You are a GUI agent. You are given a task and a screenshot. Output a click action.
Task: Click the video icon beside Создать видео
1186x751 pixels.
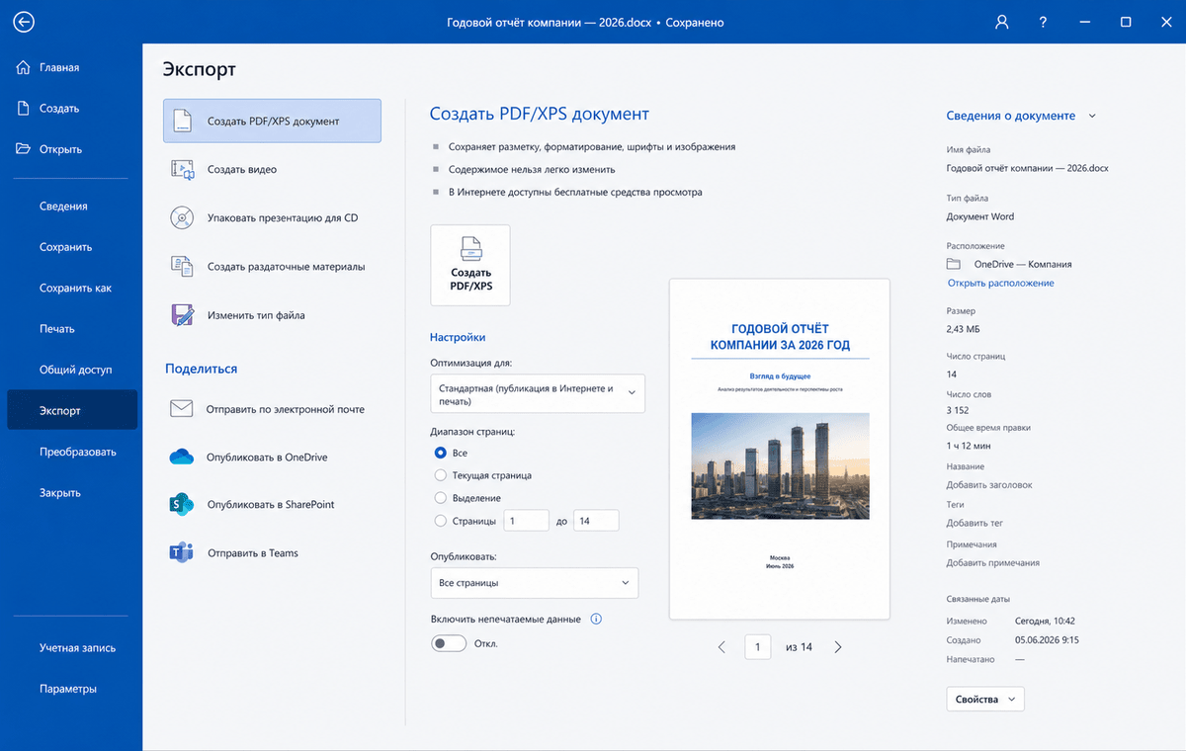(183, 170)
